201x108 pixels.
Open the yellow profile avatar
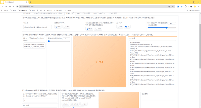[x=195, y=6]
